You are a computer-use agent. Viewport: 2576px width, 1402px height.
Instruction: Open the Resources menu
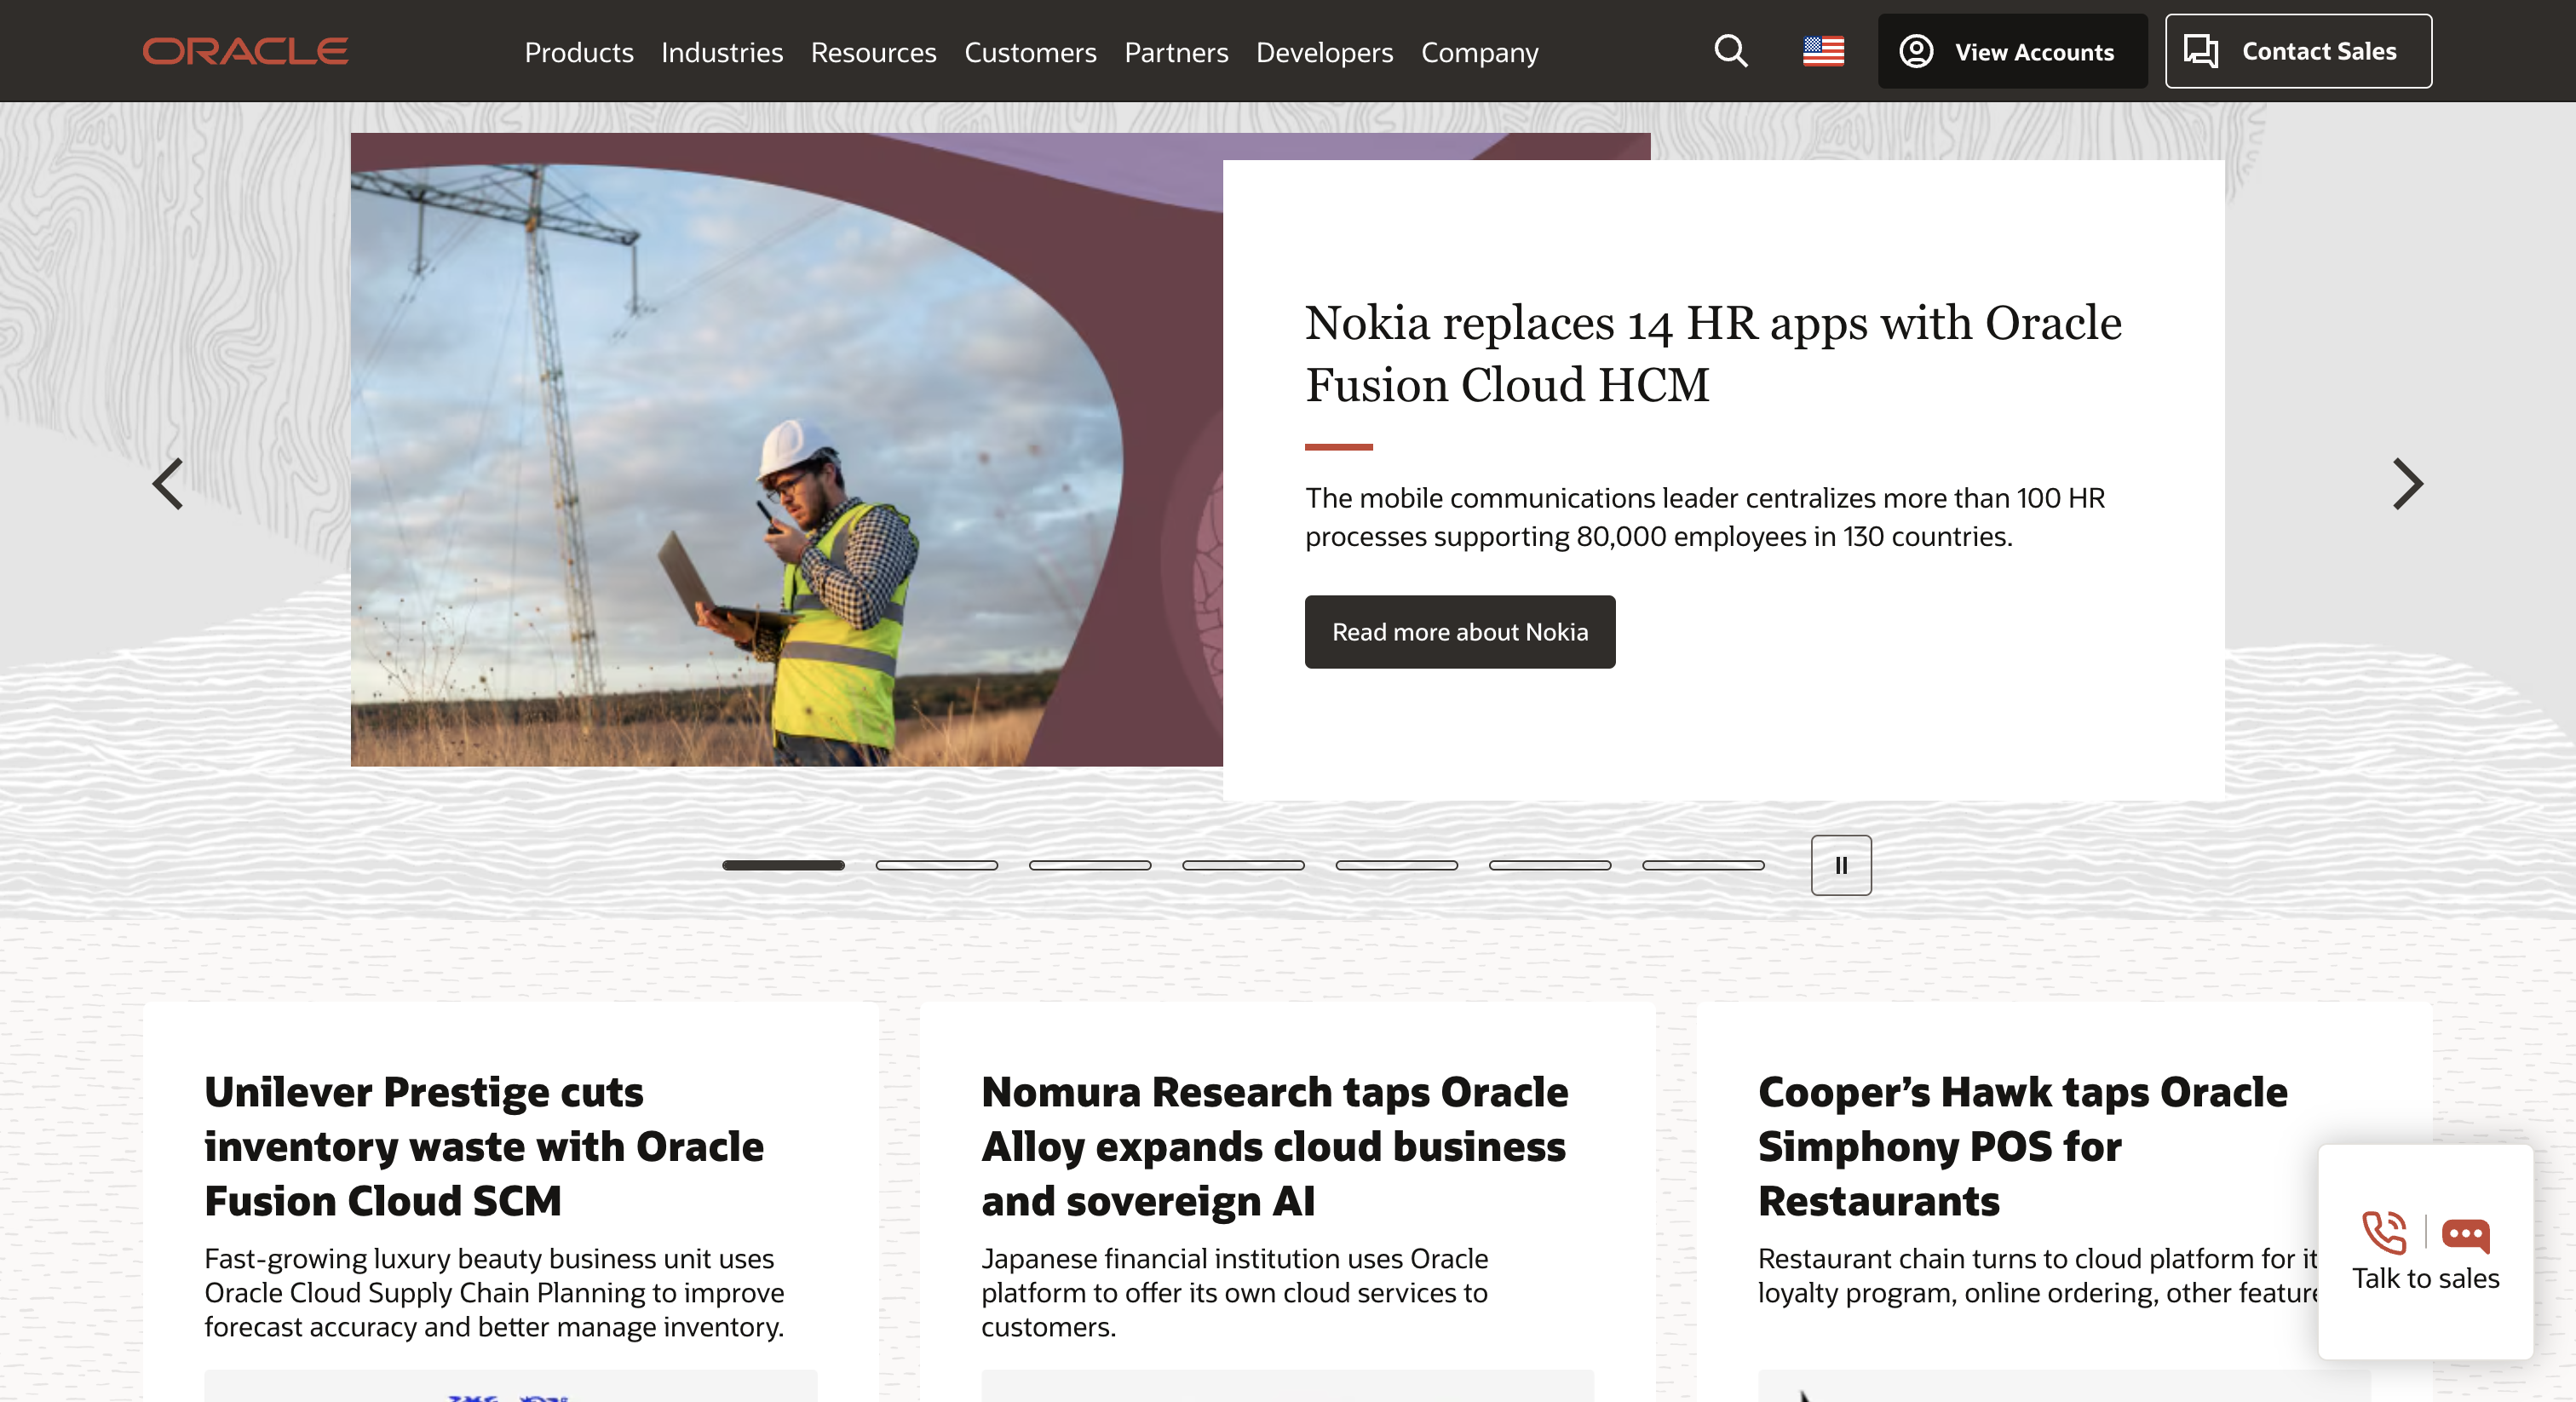873,52
